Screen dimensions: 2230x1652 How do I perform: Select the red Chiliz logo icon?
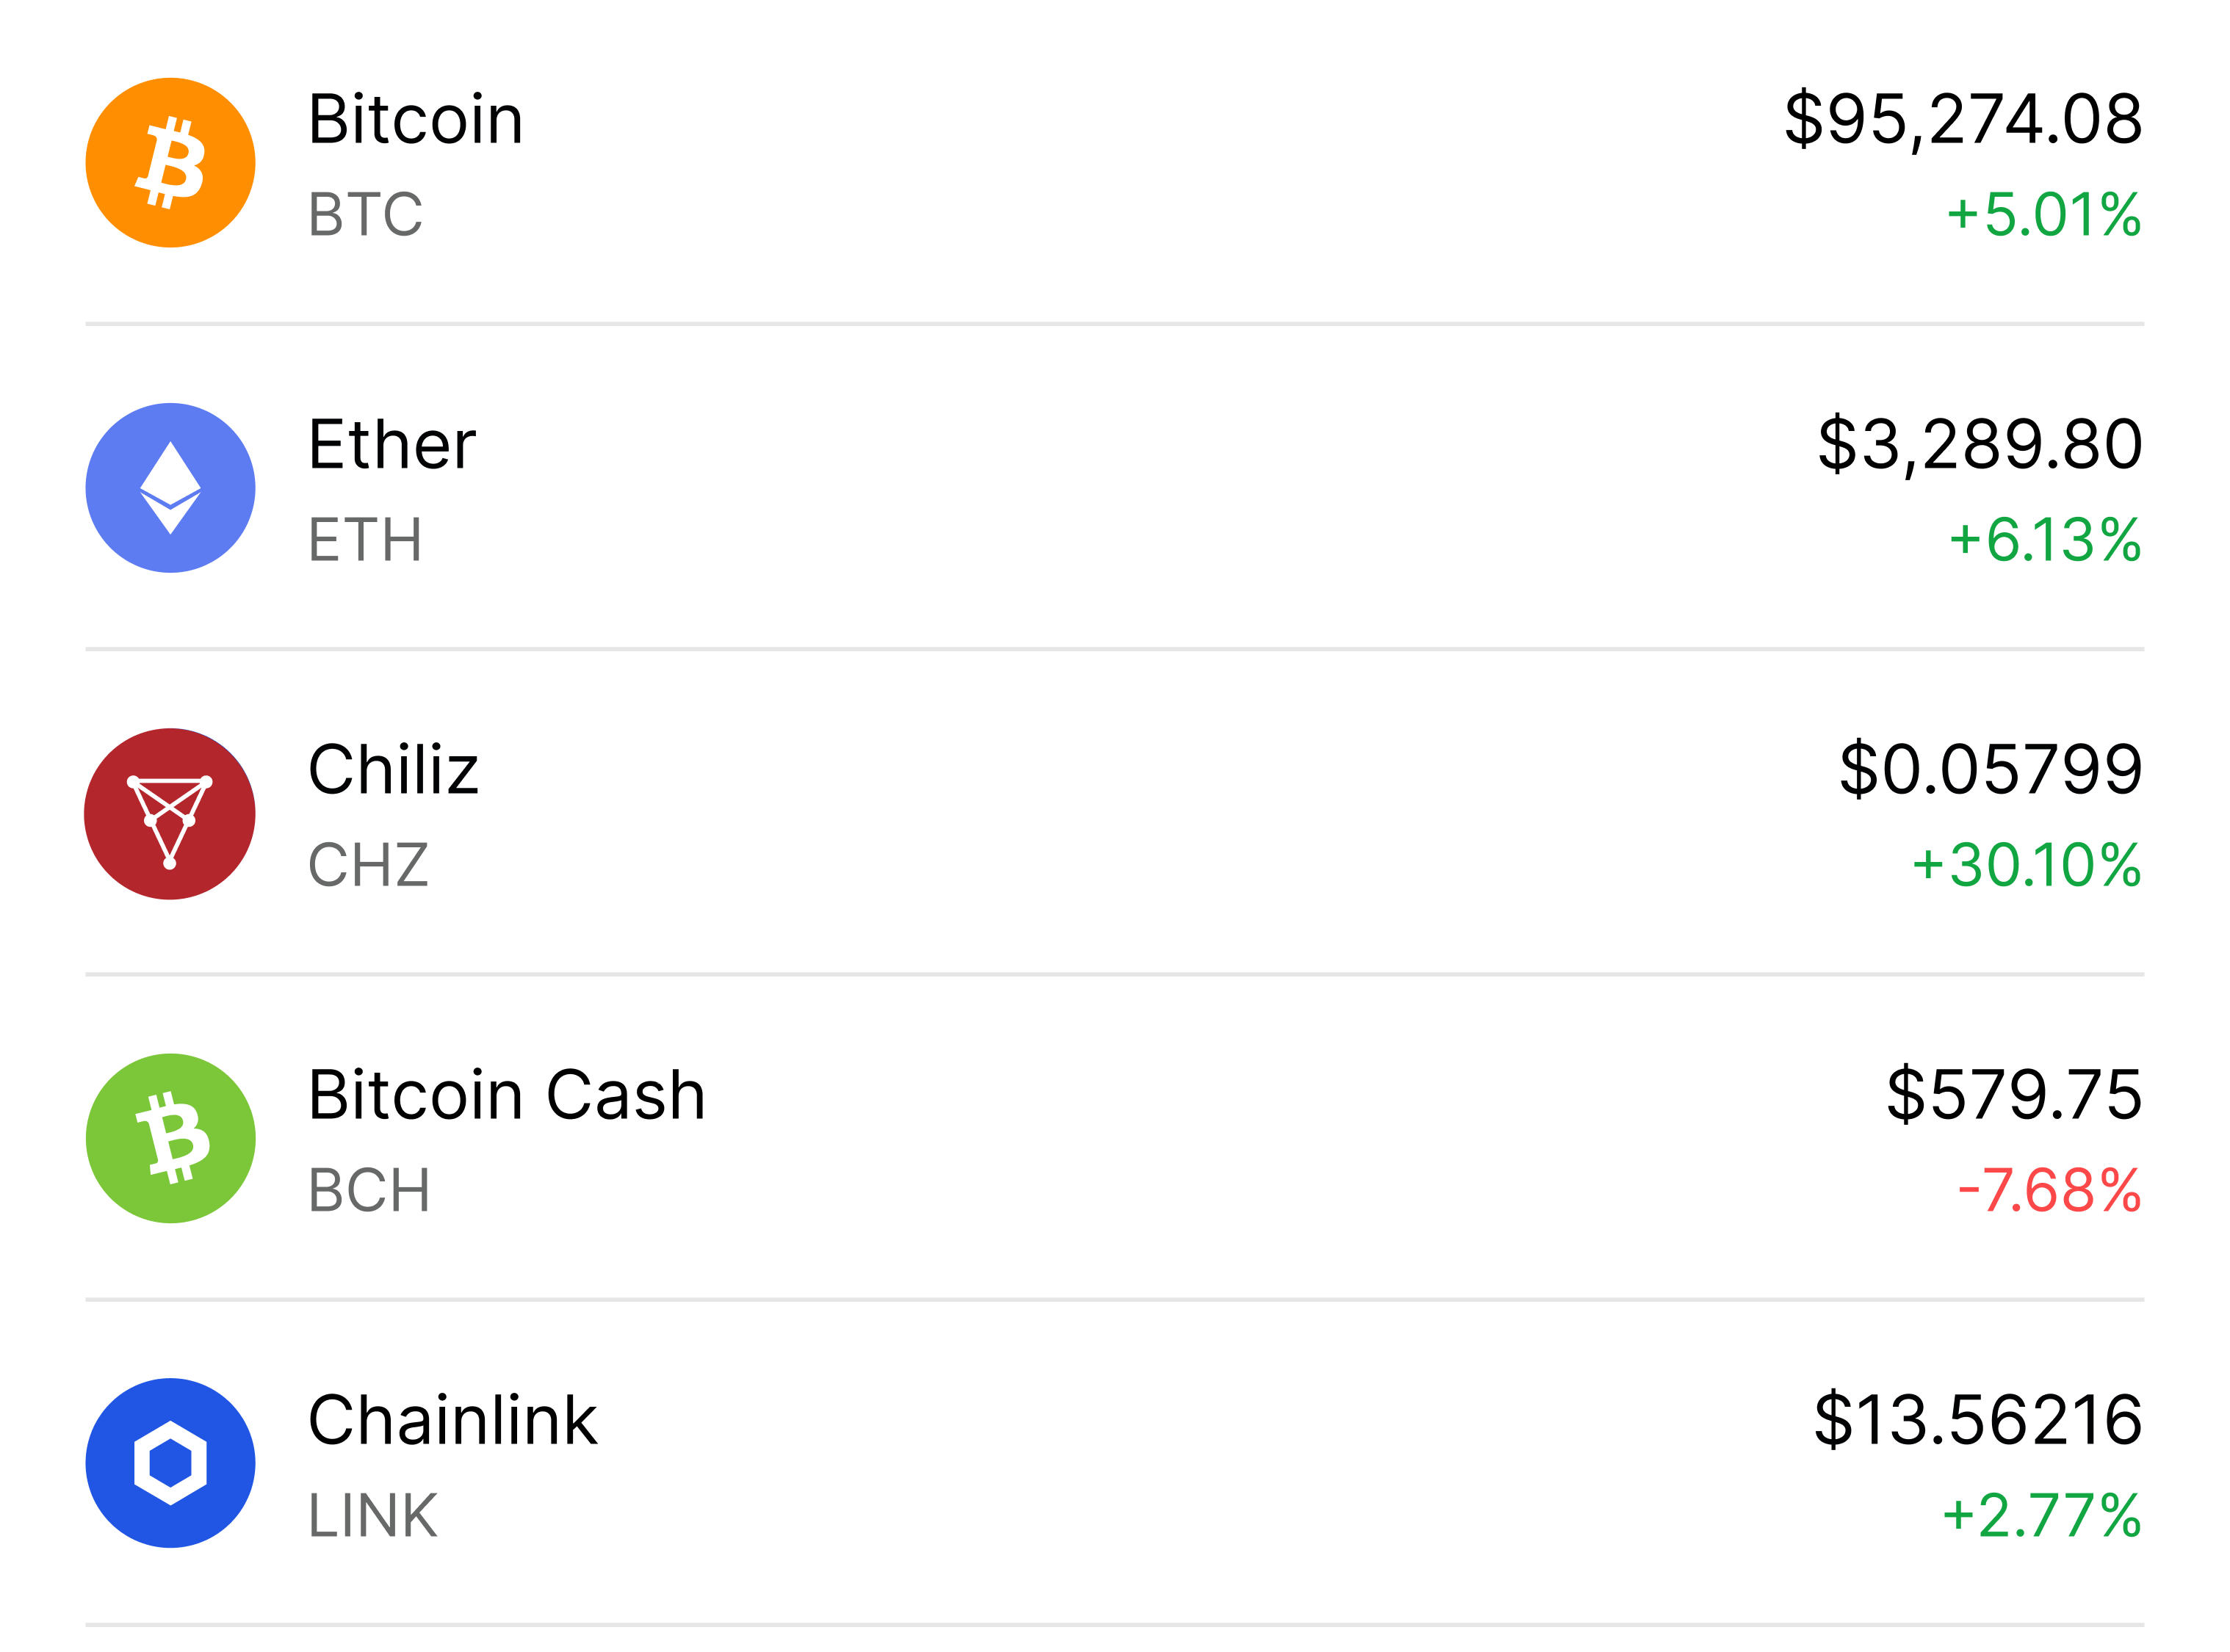(x=170, y=813)
